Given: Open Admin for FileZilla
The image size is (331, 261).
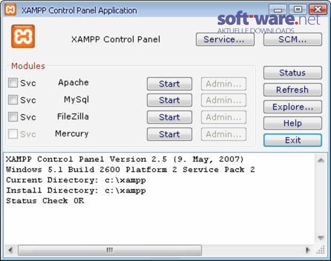Looking at the screenshot, I should click(x=223, y=117).
